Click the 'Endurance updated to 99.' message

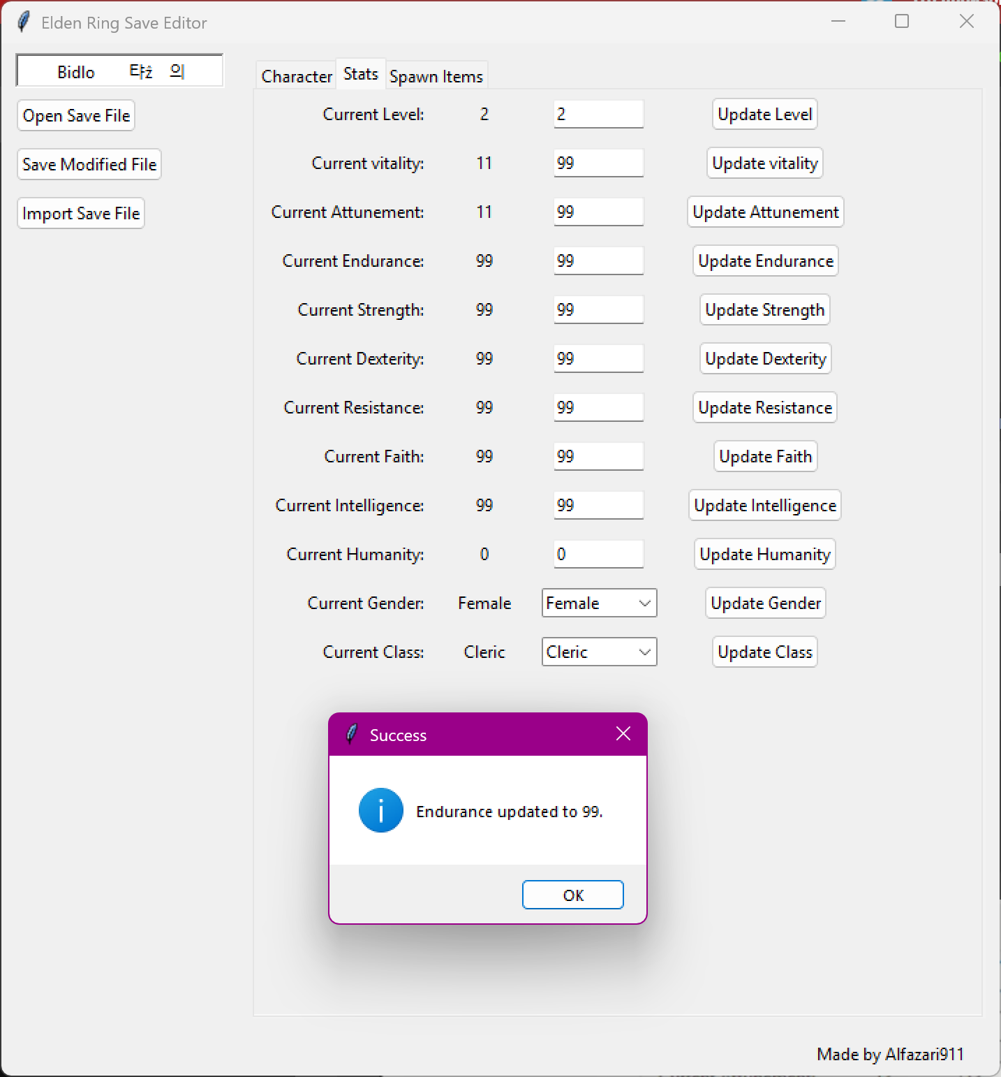pyautogui.click(x=510, y=812)
